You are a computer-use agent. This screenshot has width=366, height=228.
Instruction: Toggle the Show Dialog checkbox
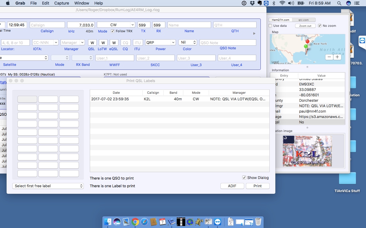tap(244, 178)
